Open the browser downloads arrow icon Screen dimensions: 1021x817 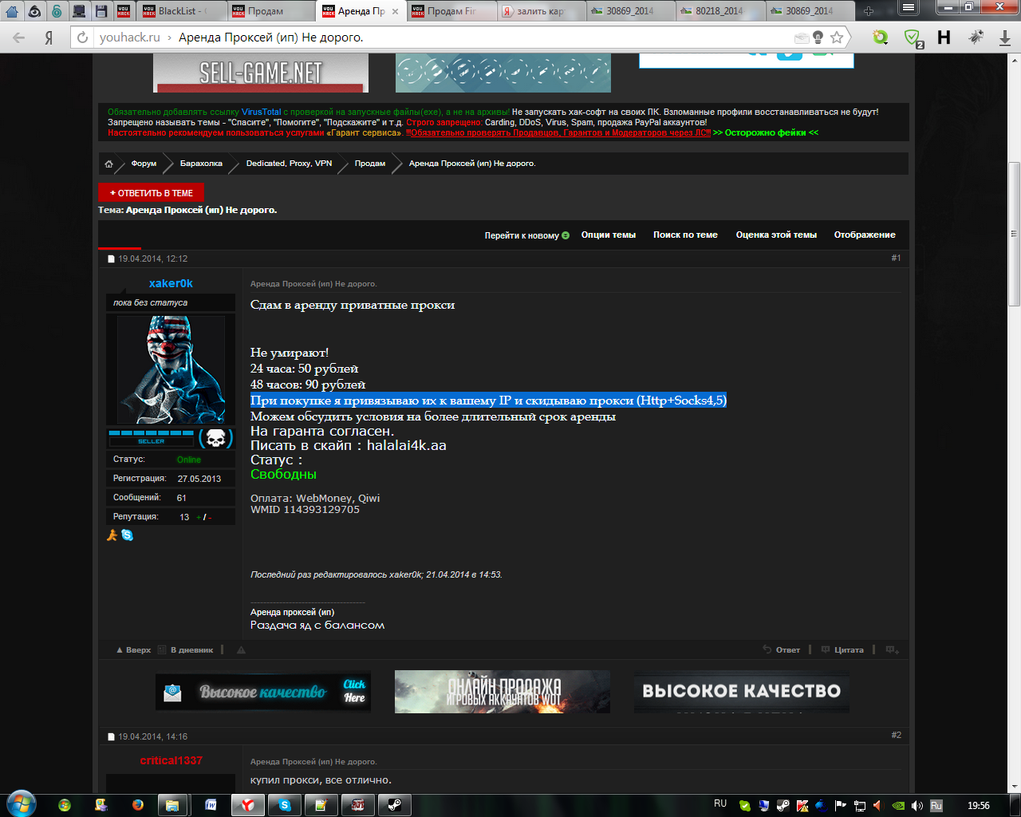click(1004, 37)
